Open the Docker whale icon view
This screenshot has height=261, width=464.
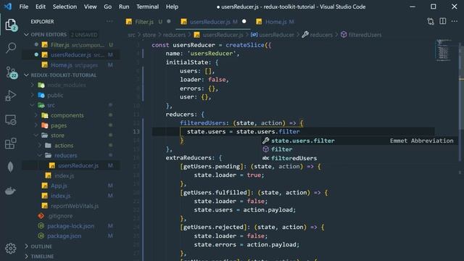11,191
